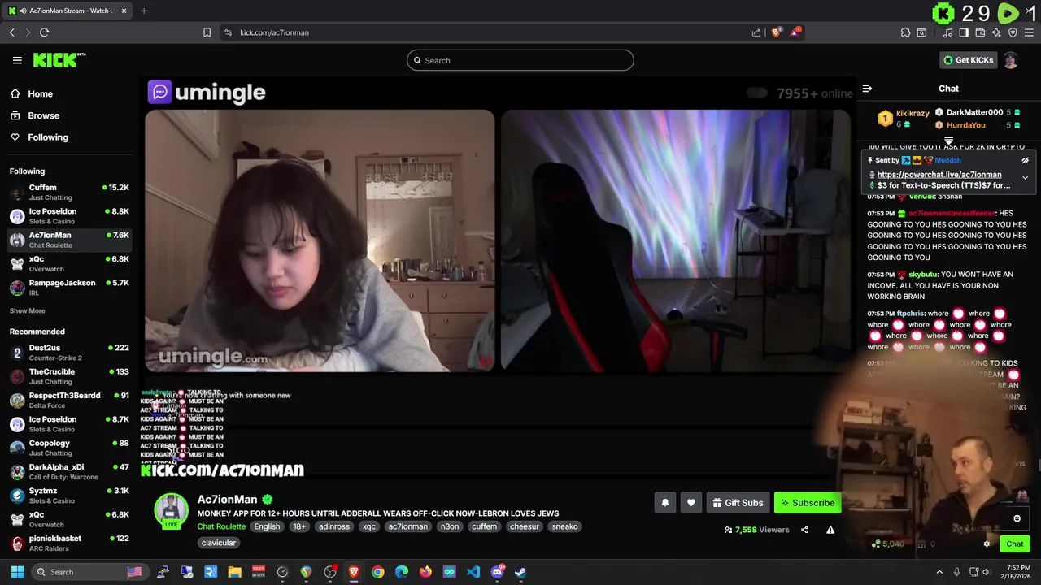Go to Home in the sidebar
This screenshot has width=1041, height=585.
(40, 93)
